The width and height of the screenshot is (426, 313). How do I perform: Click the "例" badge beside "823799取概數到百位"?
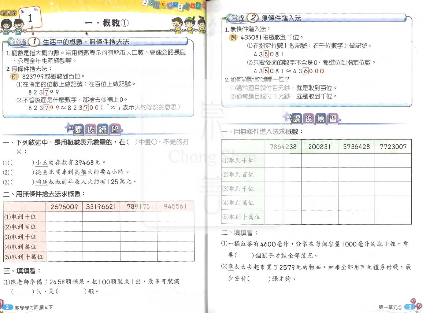(x=14, y=76)
